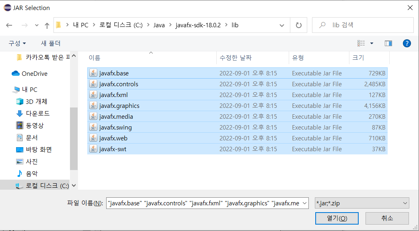The image size is (419, 231).
Task: Expand the address bar history dropdown
Action: [281, 26]
